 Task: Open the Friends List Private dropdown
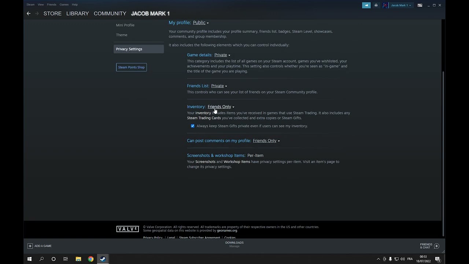coord(219,86)
